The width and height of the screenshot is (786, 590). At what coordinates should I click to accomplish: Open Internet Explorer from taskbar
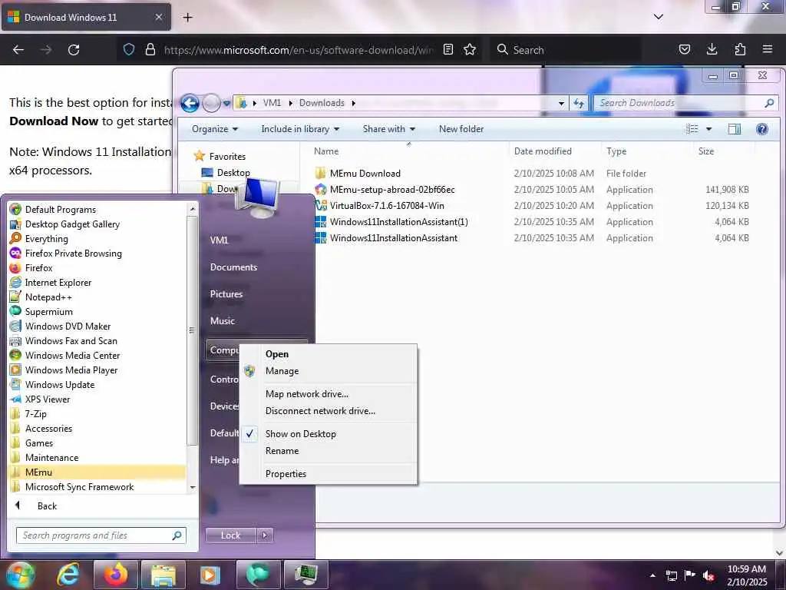click(68, 575)
